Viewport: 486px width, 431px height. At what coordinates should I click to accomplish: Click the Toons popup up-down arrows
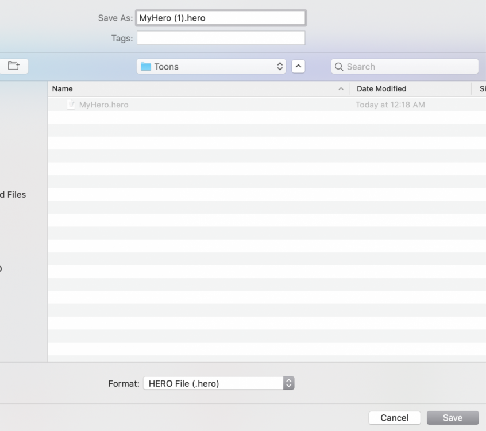(280, 66)
